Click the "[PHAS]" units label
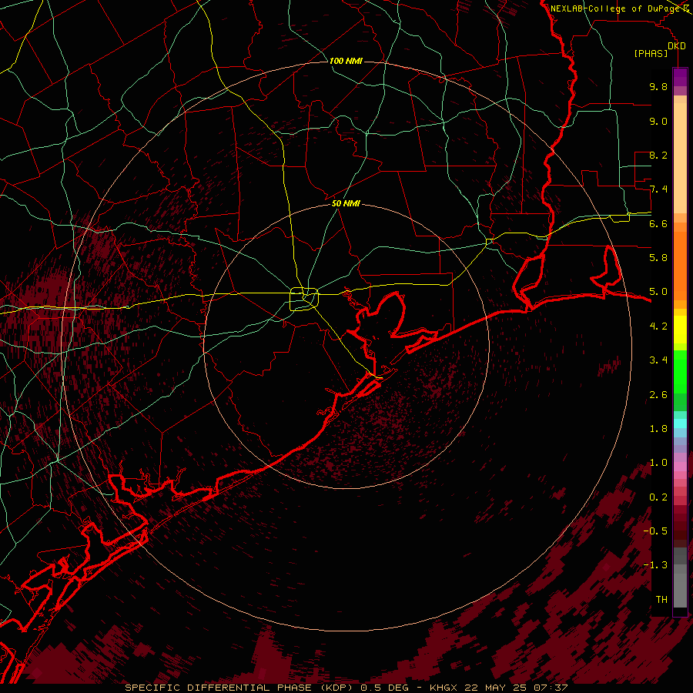Viewport: 693px width, 693px height. tap(651, 53)
